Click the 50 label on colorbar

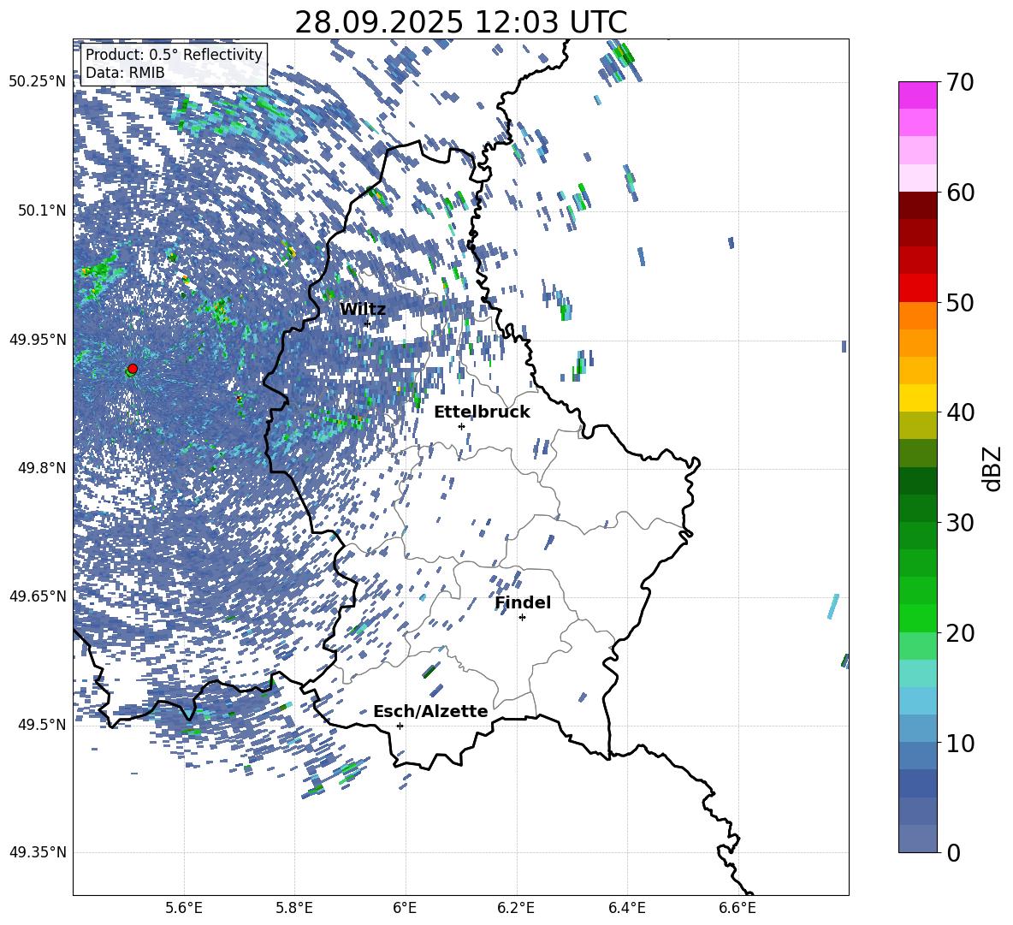click(x=960, y=302)
